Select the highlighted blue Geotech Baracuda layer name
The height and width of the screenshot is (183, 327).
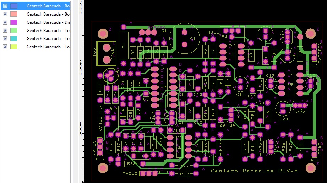(x=48, y=6)
